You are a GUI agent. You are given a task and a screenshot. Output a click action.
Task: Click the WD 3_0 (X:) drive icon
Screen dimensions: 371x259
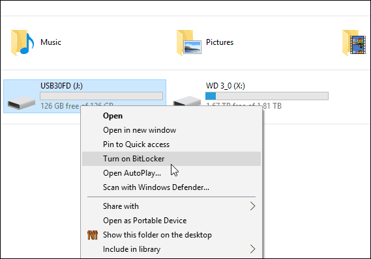[187, 101]
